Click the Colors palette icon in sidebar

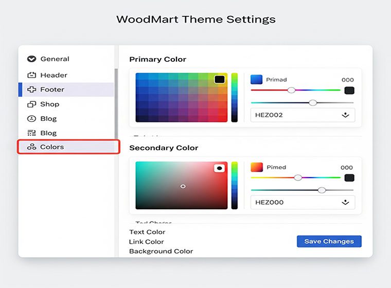point(31,147)
